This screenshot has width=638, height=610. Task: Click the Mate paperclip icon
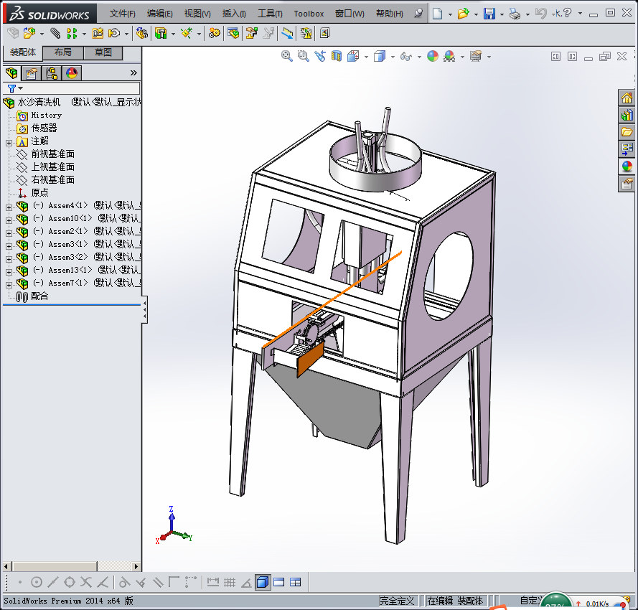(55, 33)
